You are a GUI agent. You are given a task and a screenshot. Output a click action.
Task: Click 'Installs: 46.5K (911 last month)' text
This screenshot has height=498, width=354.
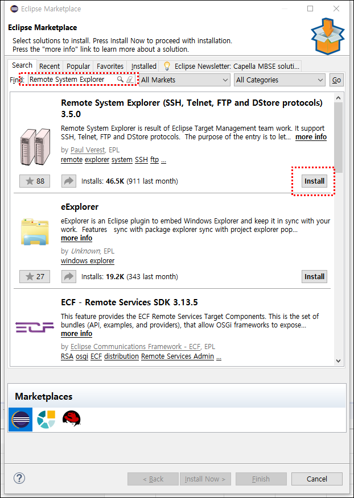(x=130, y=181)
